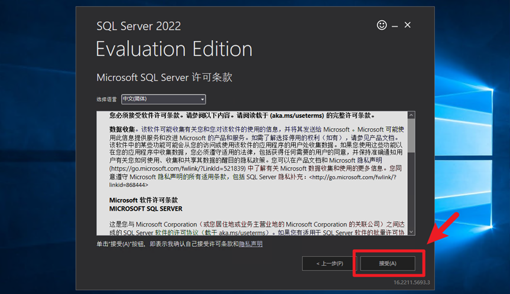Open the 隐私声明 link below the license

(251, 244)
